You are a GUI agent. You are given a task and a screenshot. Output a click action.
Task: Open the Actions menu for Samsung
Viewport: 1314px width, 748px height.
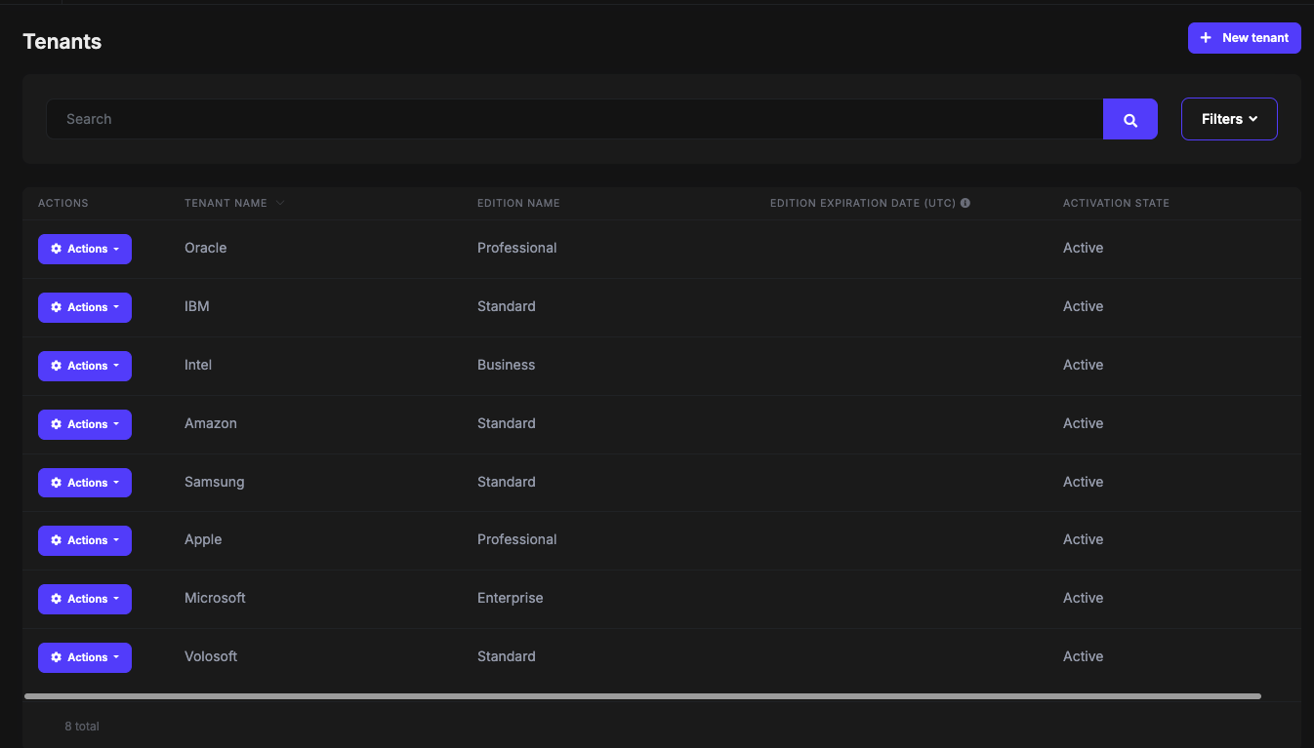click(85, 483)
